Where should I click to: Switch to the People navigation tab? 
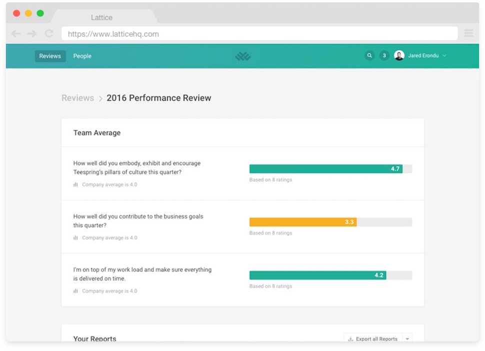[82, 56]
